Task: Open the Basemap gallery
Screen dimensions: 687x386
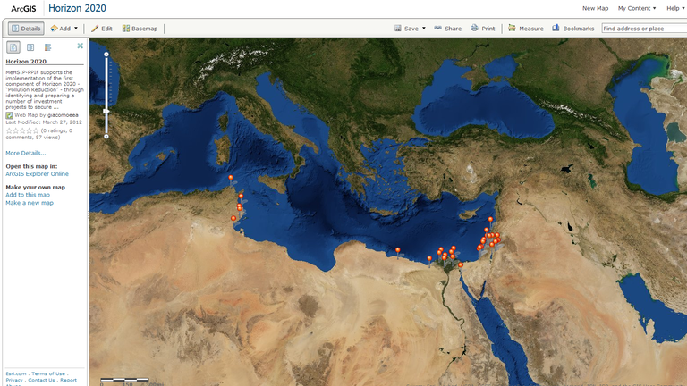Action: pyautogui.click(x=140, y=29)
